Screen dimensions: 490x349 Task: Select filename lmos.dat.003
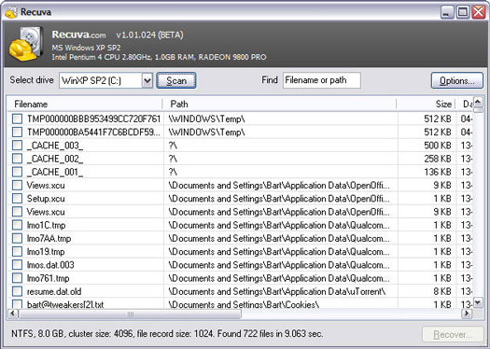[x=50, y=265]
